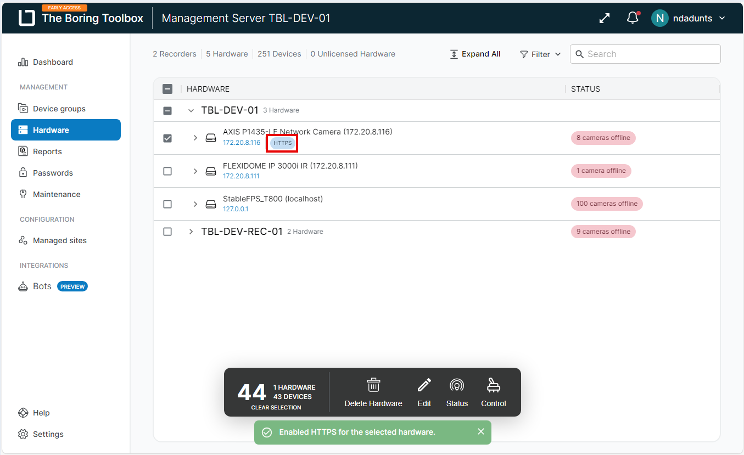Viewport: 744px width, 455px height.
Task: Uncheck the AXIS P1435-LE camera checkbox
Action: pos(167,138)
